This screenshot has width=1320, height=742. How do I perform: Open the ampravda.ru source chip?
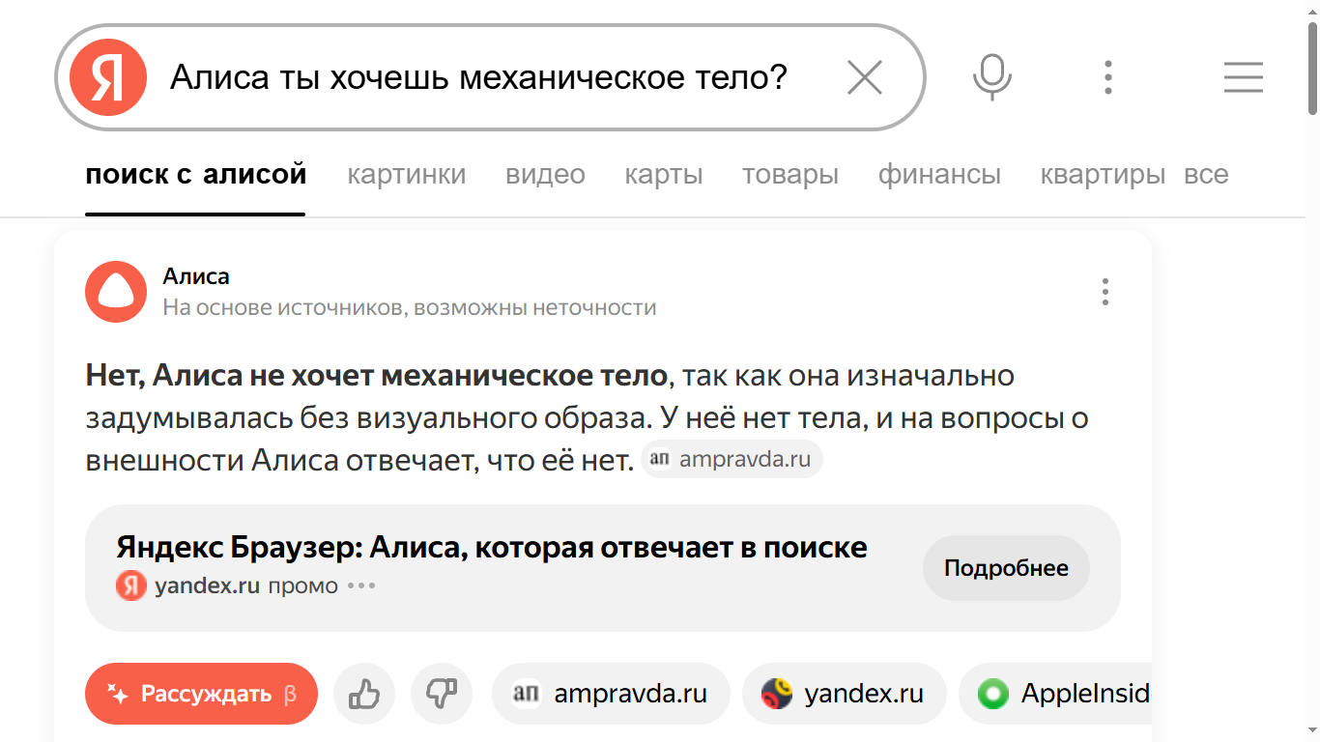click(611, 694)
